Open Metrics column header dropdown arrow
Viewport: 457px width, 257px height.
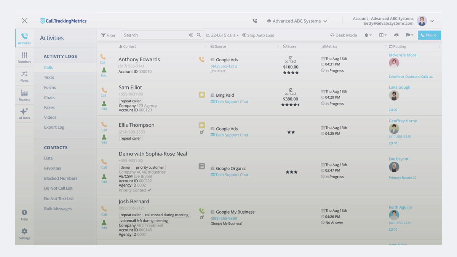pyautogui.click(x=385, y=46)
